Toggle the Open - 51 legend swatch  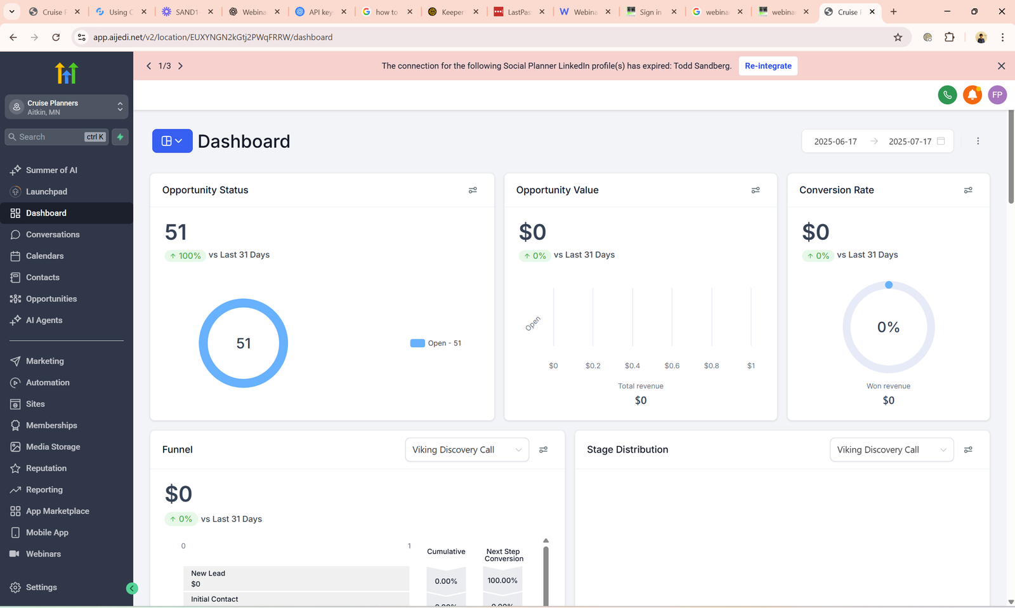(x=417, y=343)
